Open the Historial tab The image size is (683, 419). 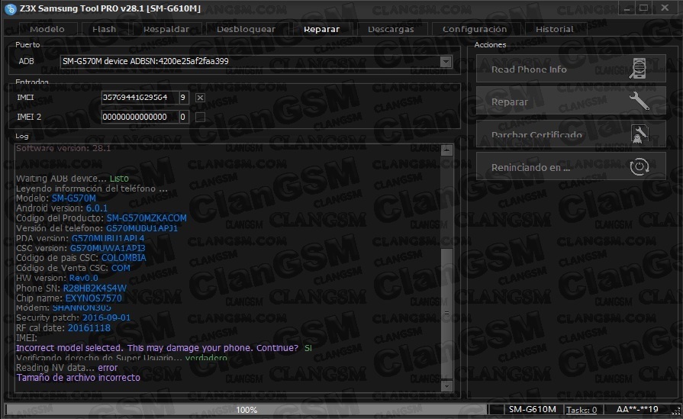(x=555, y=29)
